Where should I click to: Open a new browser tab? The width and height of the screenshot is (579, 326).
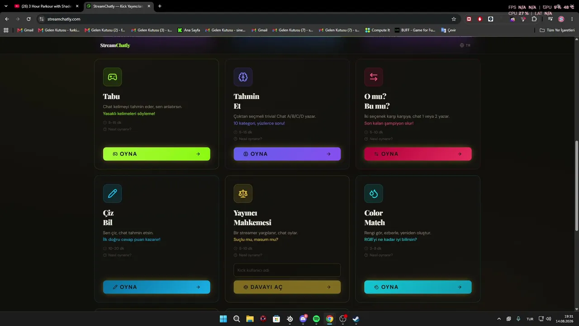pyautogui.click(x=160, y=6)
